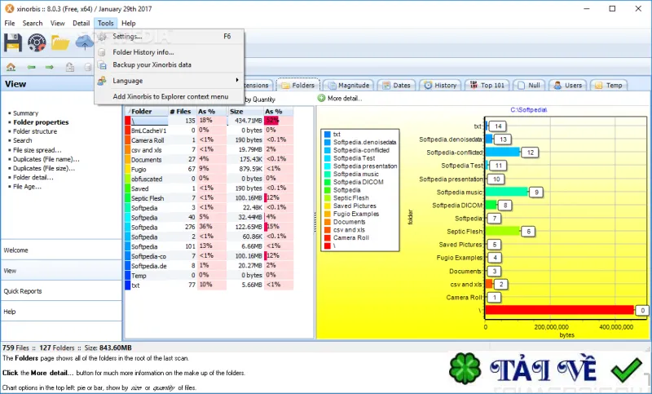The height and width of the screenshot is (394, 652).
Task: Navigate forward with the green right arrow
Action: click(x=50, y=67)
